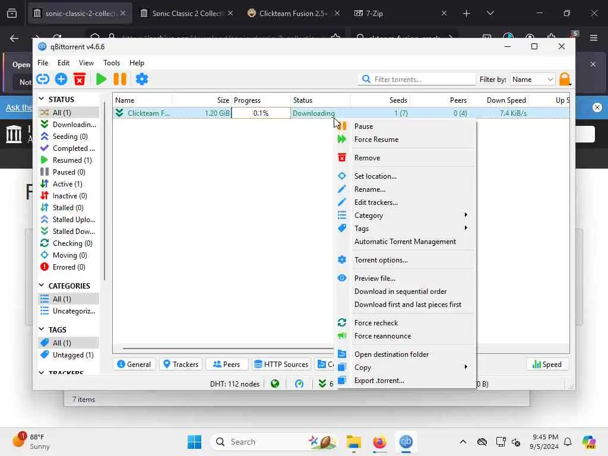
Task: Select the Seeding (0) status filter
Action: click(x=69, y=137)
